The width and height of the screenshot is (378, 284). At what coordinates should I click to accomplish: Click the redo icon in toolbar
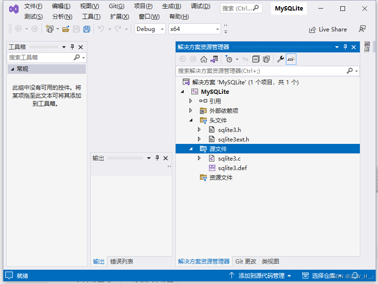tap(118, 29)
